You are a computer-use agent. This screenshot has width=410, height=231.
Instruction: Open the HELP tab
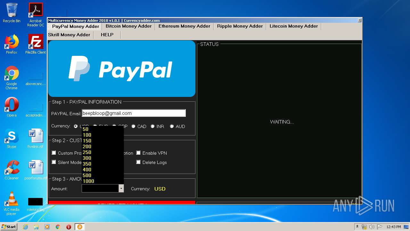pyautogui.click(x=107, y=35)
